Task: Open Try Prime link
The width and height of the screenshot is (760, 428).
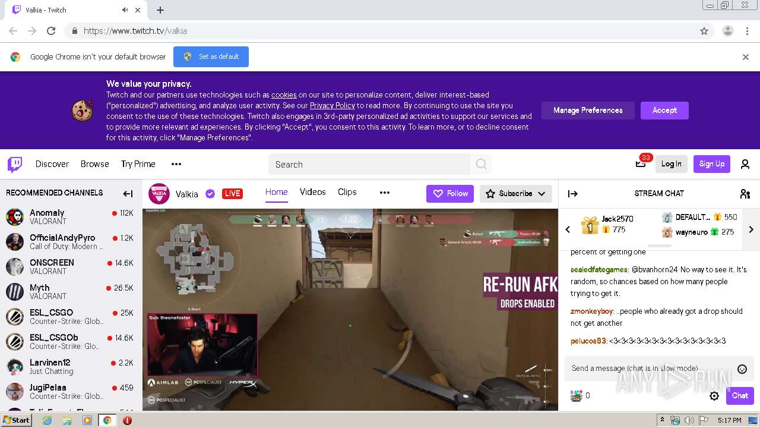Action: tap(138, 164)
